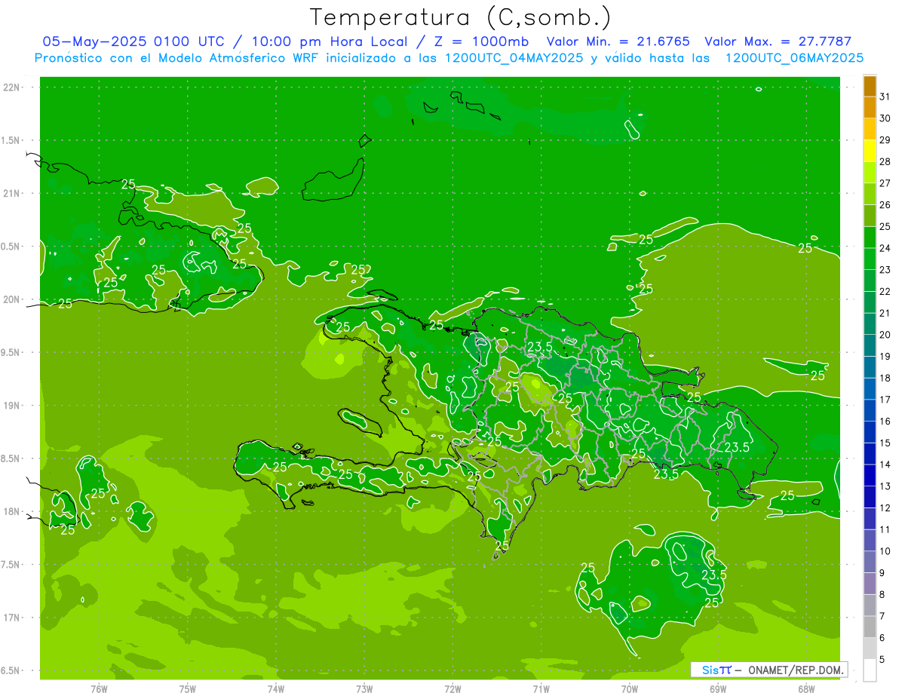Click the '21N' latitude axis label

point(11,193)
